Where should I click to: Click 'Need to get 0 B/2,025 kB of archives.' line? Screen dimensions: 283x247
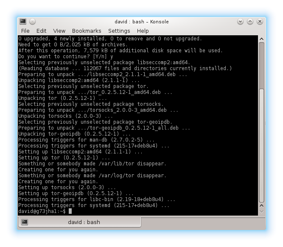click(x=73, y=45)
